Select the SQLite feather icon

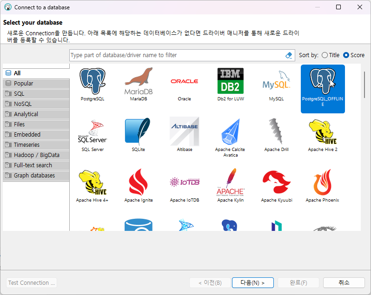tap(138, 131)
